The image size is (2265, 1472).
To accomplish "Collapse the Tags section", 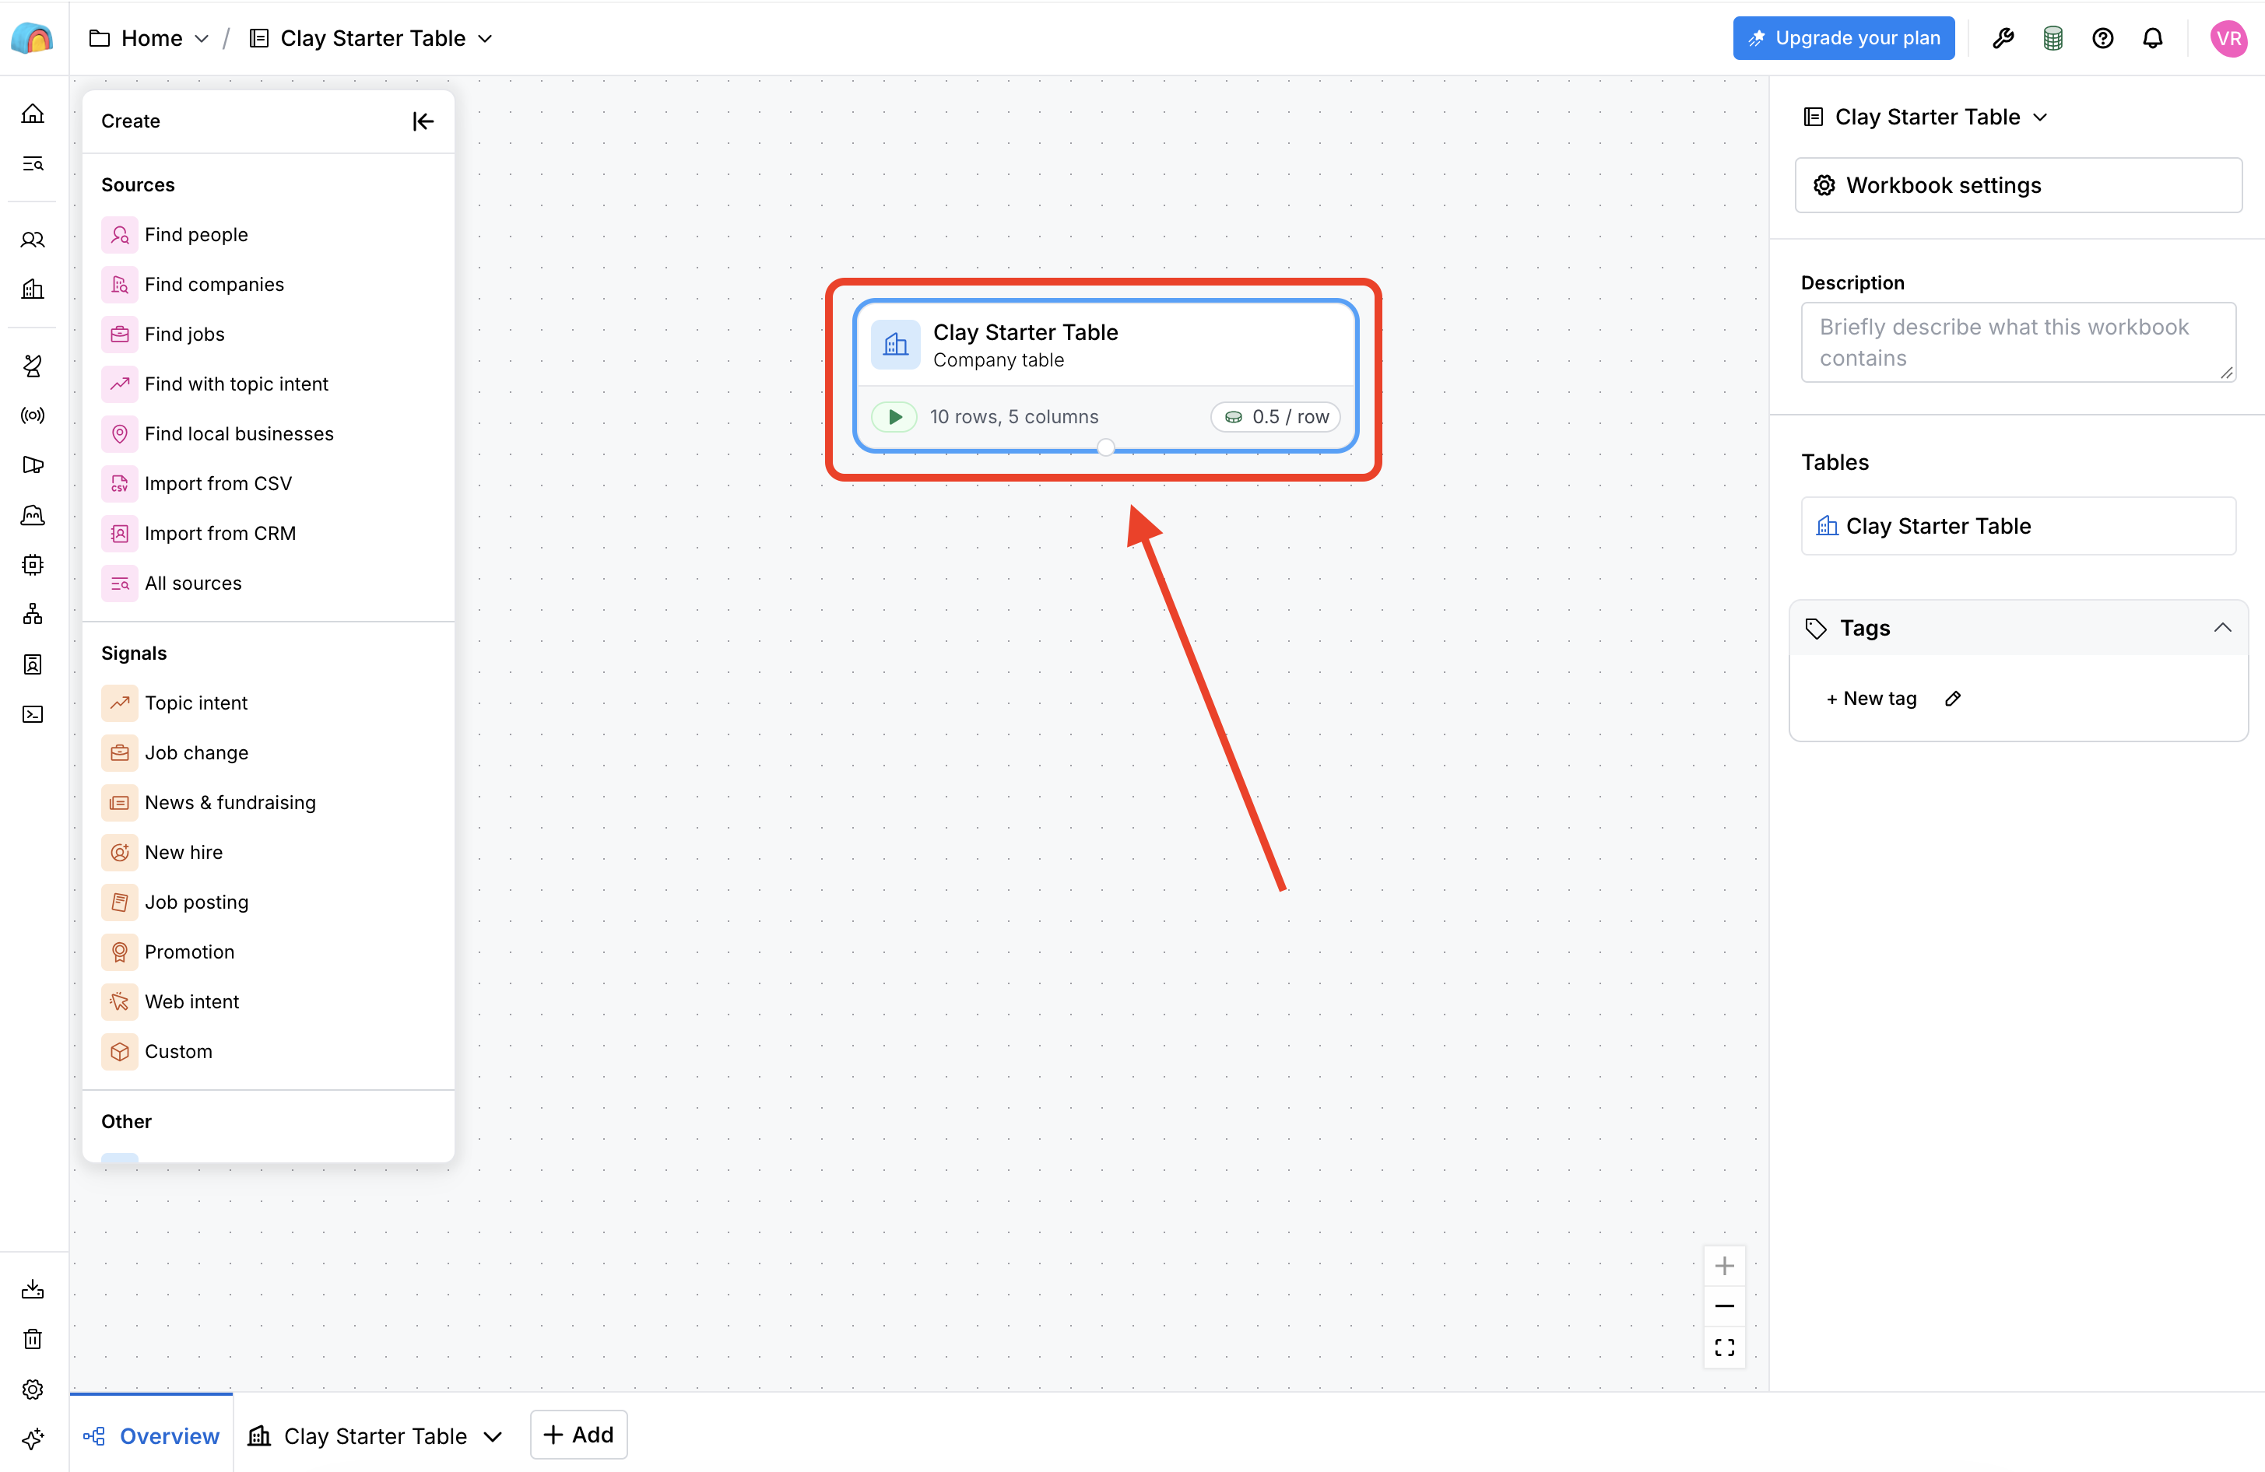I will [2222, 628].
